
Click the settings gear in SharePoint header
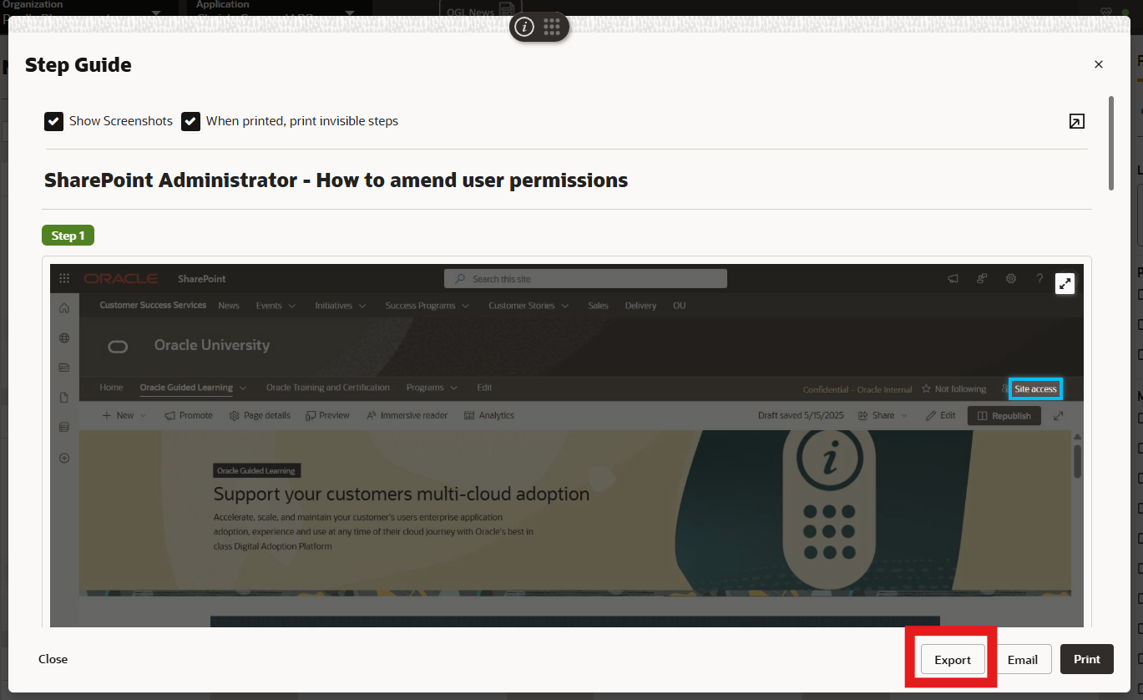point(1011,279)
